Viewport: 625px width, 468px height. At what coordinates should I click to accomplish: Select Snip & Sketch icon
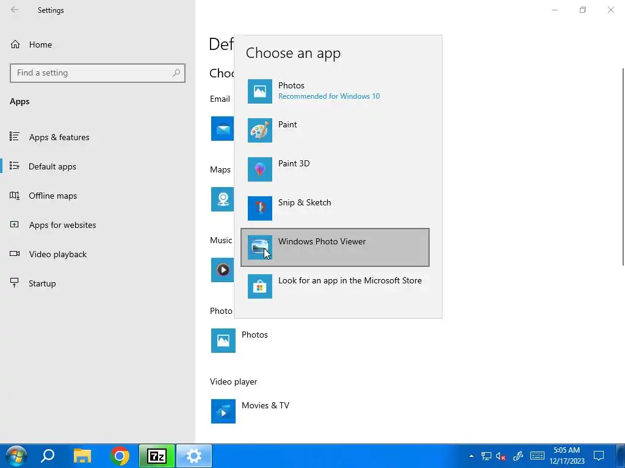pos(260,208)
